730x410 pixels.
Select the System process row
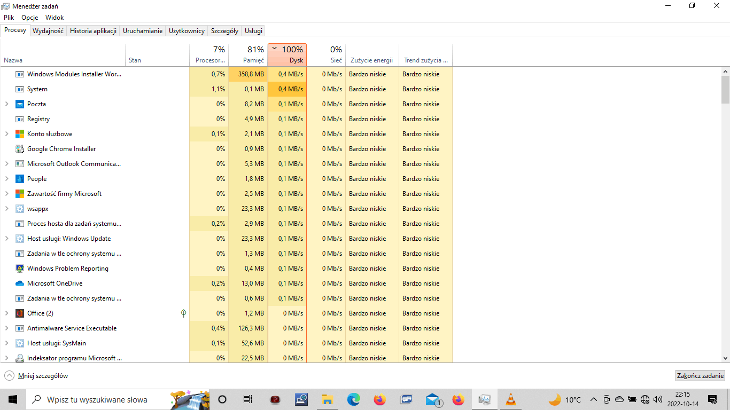(227, 89)
